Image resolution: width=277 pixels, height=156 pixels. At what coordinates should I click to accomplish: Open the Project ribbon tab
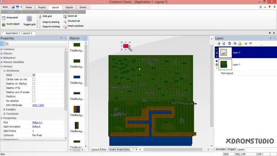(42, 7)
